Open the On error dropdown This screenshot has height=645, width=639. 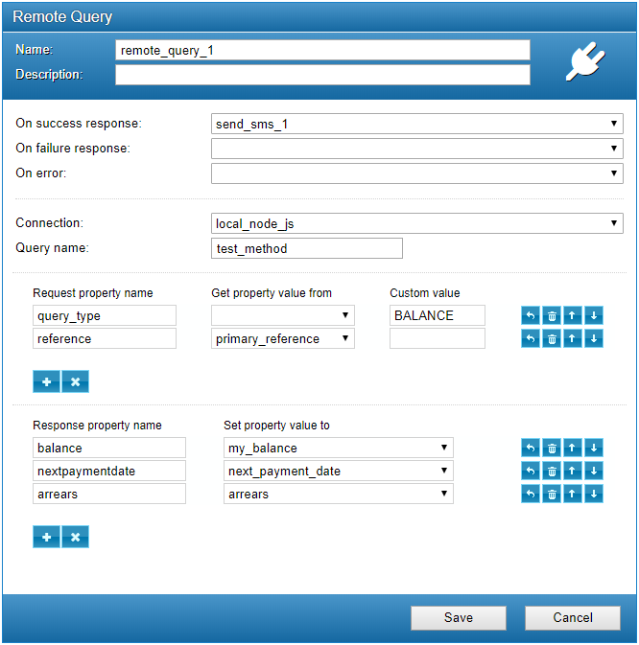(x=417, y=173)
